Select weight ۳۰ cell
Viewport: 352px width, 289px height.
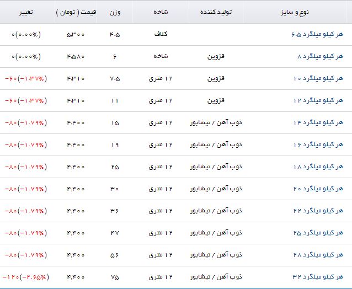[x=115, y=189]
